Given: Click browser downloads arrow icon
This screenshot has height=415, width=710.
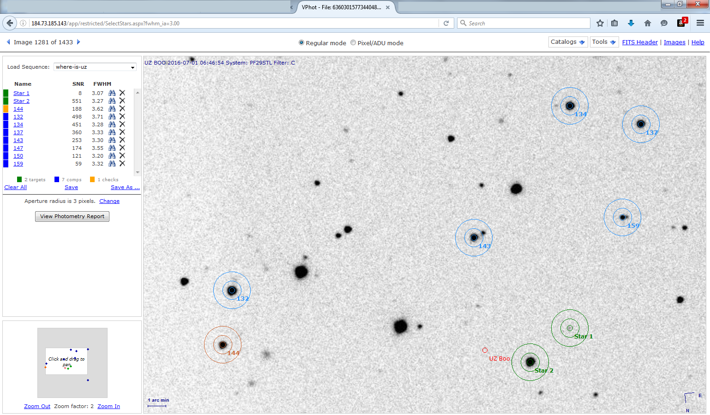Looking at the screenshot, I should [631, 23].
